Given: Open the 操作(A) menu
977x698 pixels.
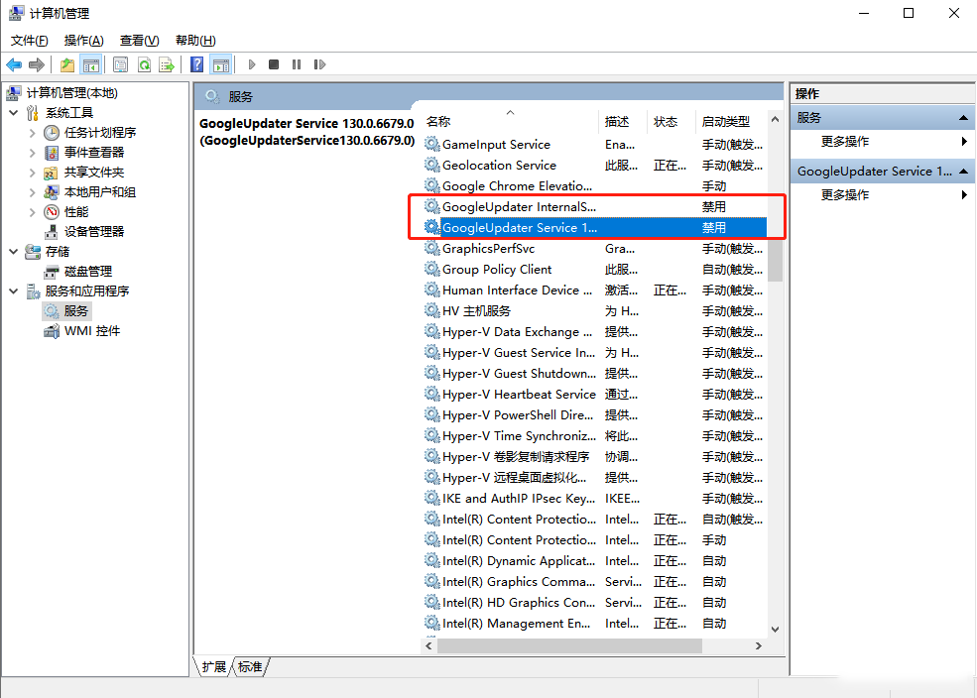Looking at the screenshot, I should [83, 41].
